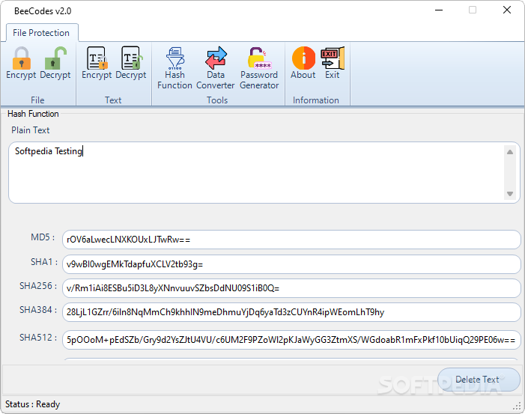
Task: Switch to the File Protection tab
Action: click(x=41, y=33)
